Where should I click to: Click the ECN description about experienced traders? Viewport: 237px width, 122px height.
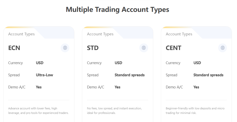click(x=38, y=111)
